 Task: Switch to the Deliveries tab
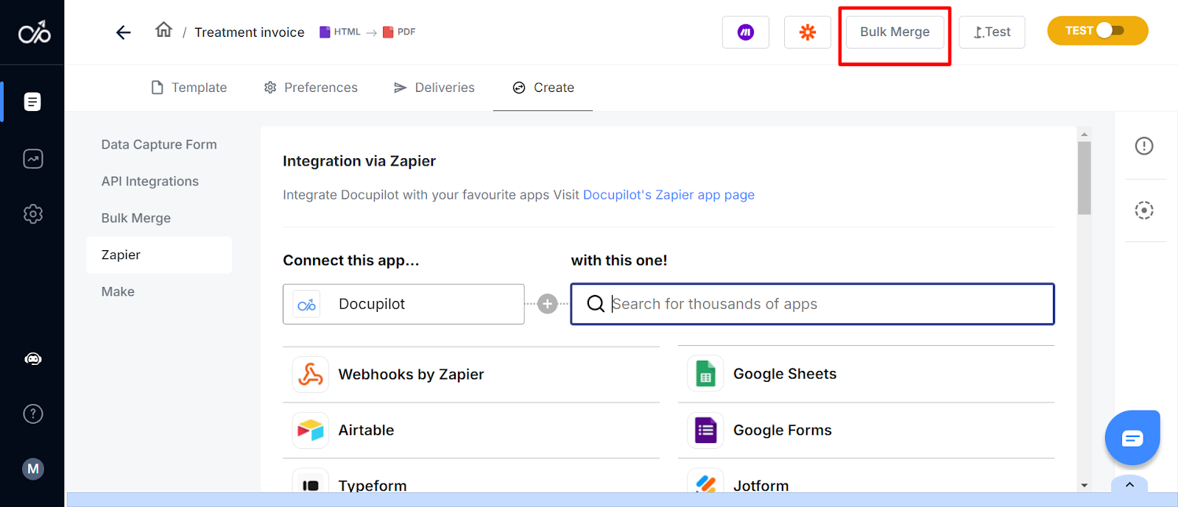(434, 88)
